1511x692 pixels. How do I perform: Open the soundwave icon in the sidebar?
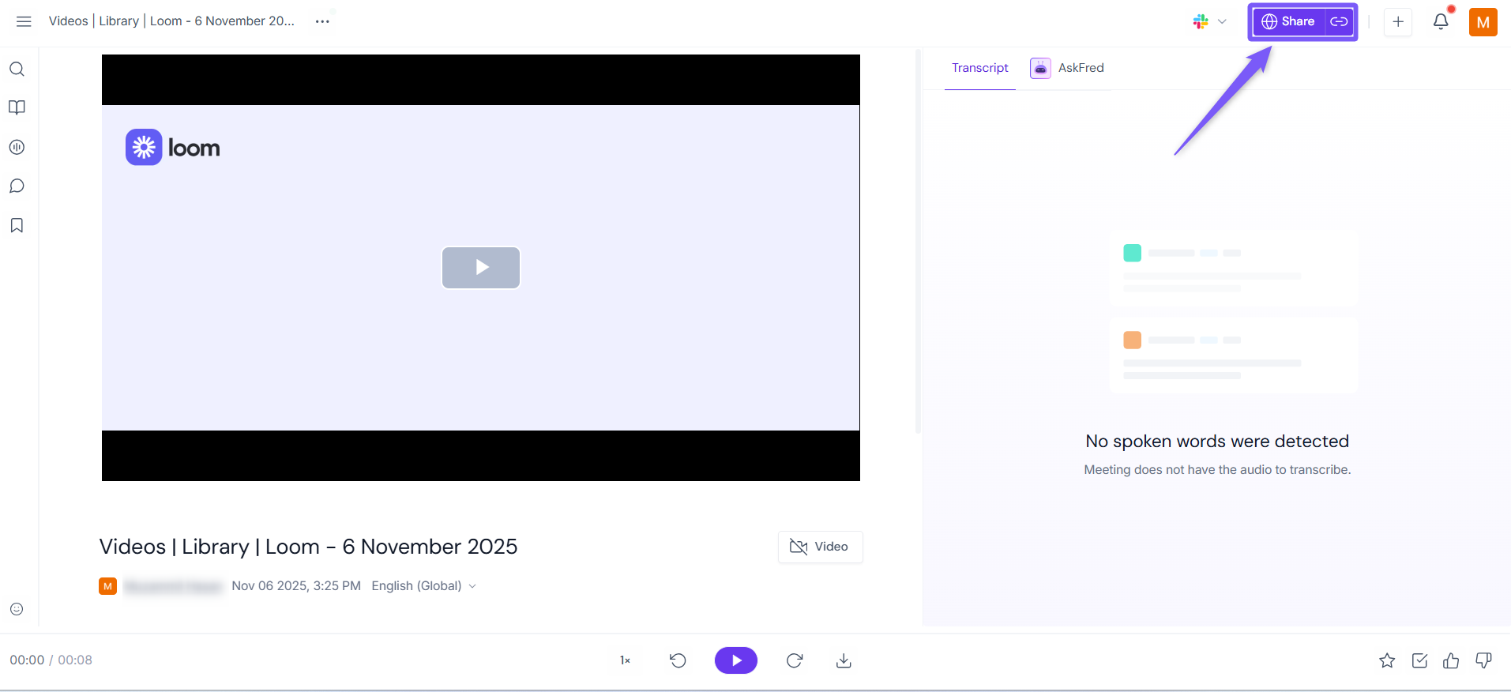click(x=17, y=147)
